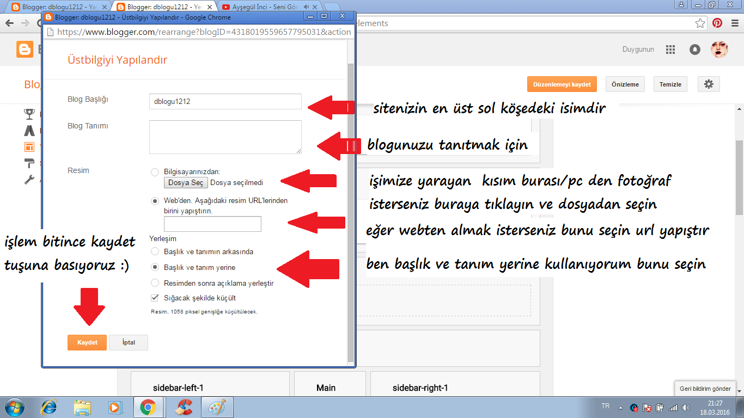
Task: Click the Paint taskbar icon
Action: (217, 407)
